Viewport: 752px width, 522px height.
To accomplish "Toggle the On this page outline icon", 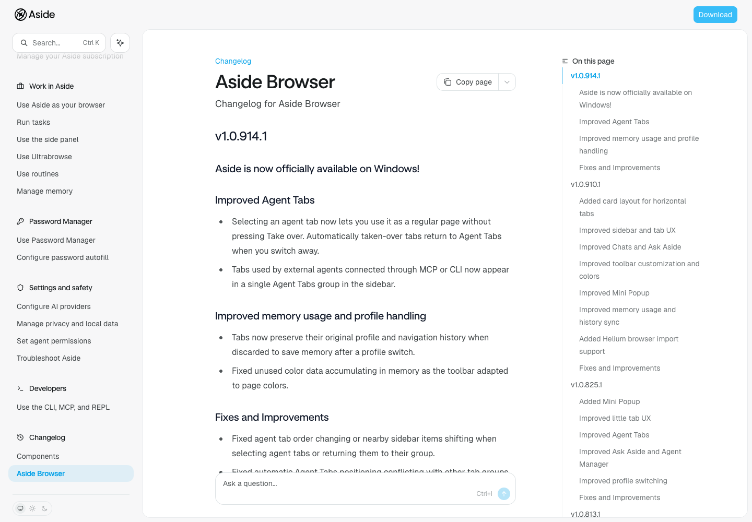I will click(565, 61).
